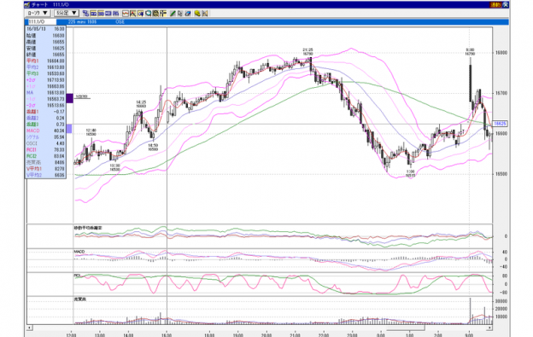
Task: Click the dark purple color marker on chart edge
Action: 69,98
